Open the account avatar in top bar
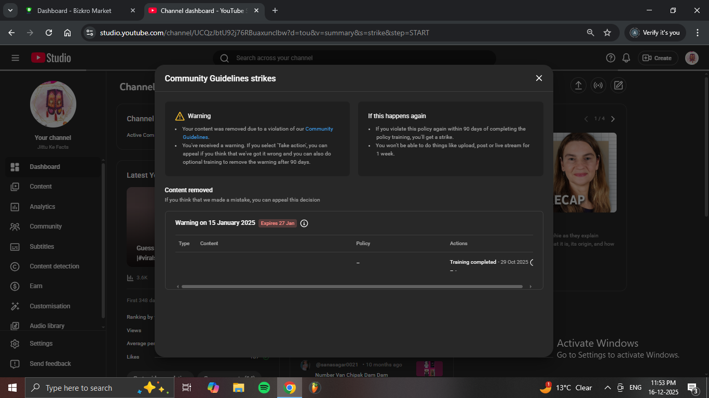 (x=691, y=58)
